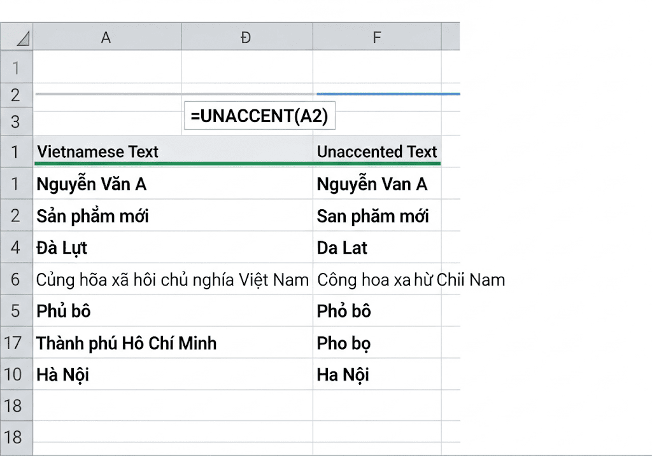Click the =UNACCENT(A2) formula box

259,116
